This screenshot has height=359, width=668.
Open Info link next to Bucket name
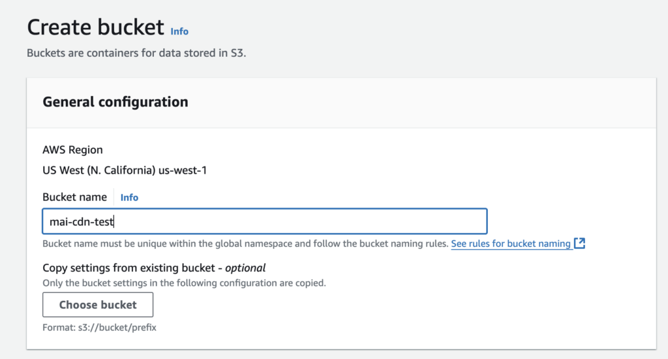click(129, 197)
